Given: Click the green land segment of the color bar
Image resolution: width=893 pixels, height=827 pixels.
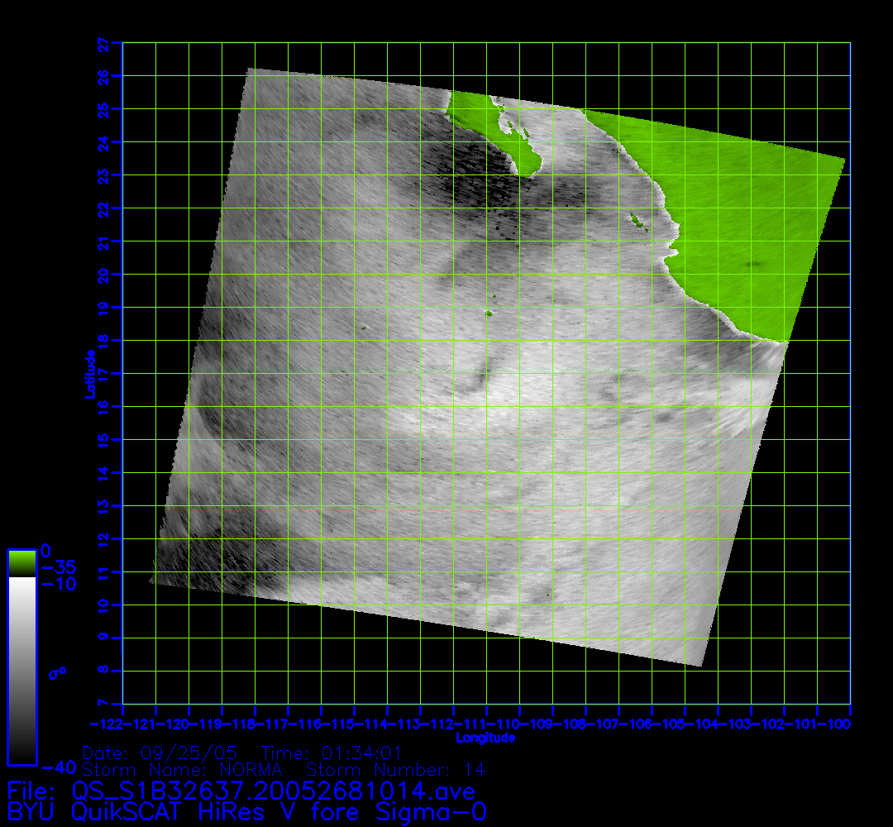Looking at the screenshot, I should 21,563.
